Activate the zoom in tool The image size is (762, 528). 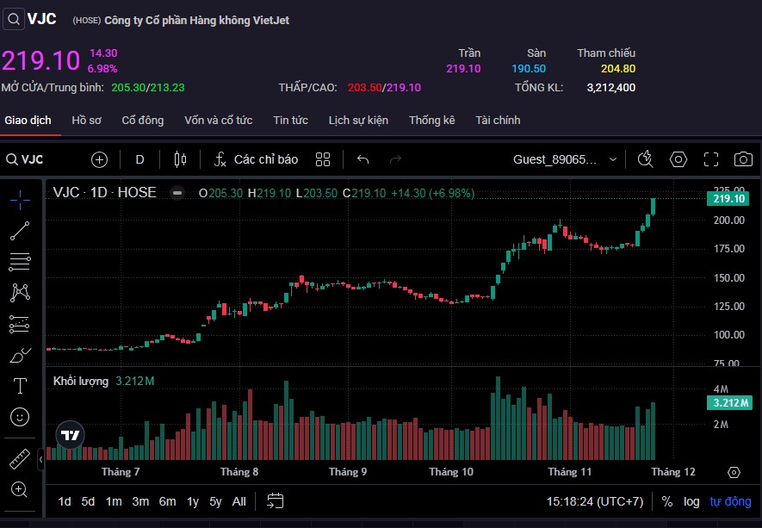[x=20, y=489]
